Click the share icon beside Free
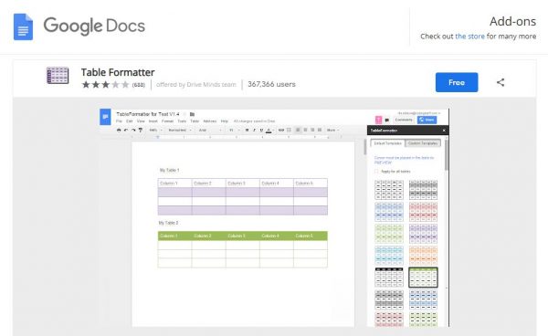The image size is (548, 336). 501,82
